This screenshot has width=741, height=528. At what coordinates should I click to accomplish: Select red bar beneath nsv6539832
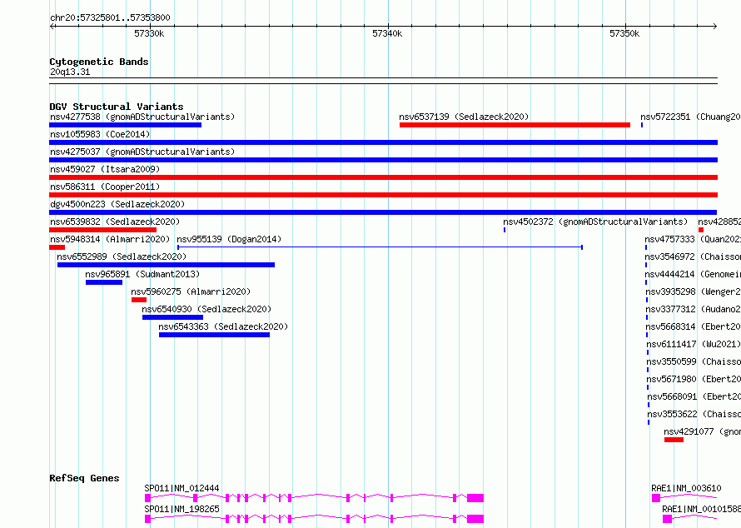[x=102, y=230]
